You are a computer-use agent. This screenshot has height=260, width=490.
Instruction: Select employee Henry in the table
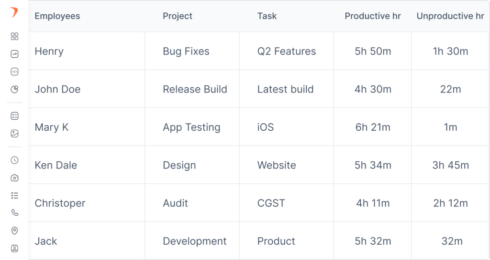tap(49, 52)
